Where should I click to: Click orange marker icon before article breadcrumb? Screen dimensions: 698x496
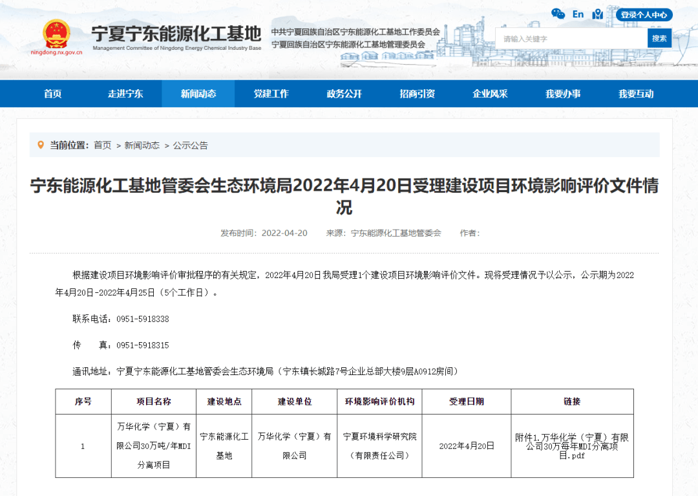point(40,146)
